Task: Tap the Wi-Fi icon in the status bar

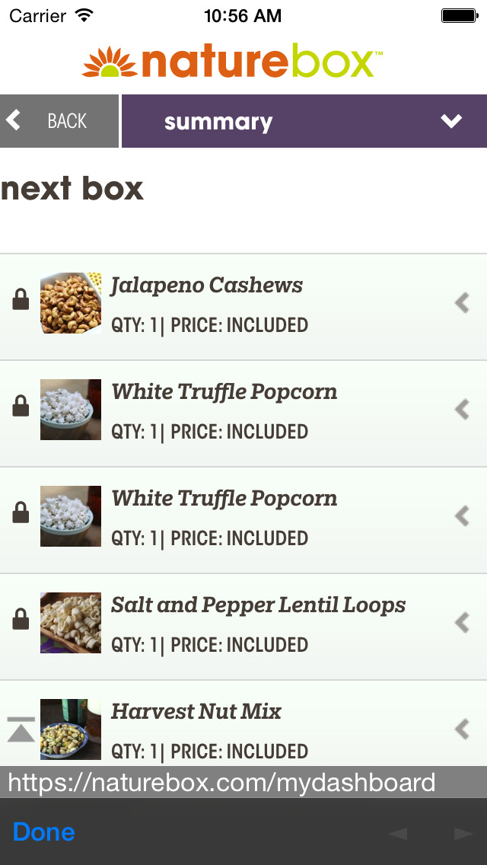Action: tap(84, 15)
